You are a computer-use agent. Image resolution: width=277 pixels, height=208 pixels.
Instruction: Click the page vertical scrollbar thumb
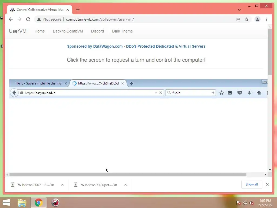pos(270,52)
